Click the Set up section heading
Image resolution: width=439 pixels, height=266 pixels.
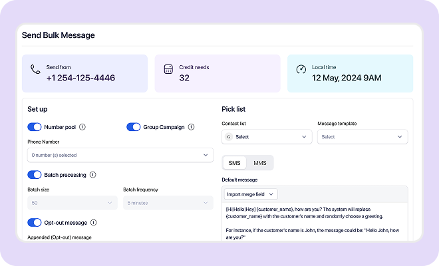tap(37, 109)
